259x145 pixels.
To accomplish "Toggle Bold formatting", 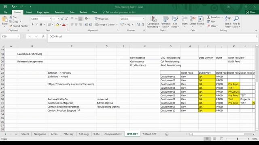I will (x=32, y=25).
